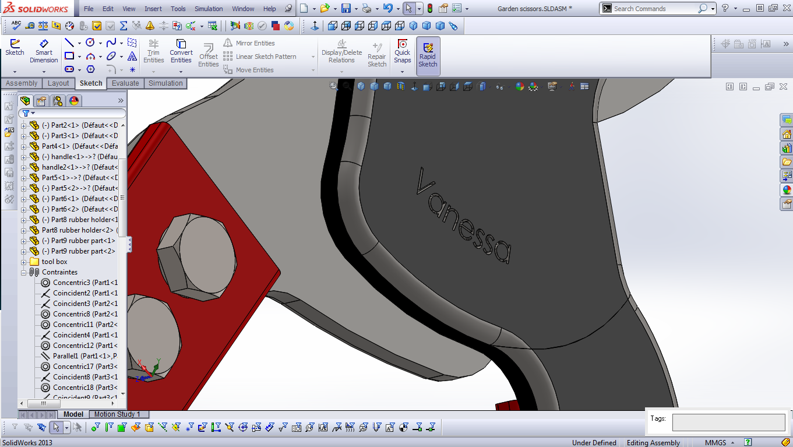Open the Edit Appearance color icon
The image size is (793, 447).
[x=520, y=86]
